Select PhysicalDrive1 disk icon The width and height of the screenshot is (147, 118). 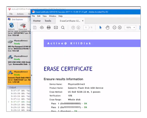(10, 42)
